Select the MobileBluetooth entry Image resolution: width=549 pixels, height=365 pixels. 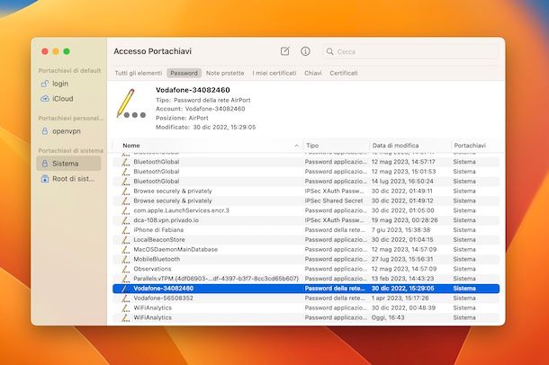(x=157, y=260)
